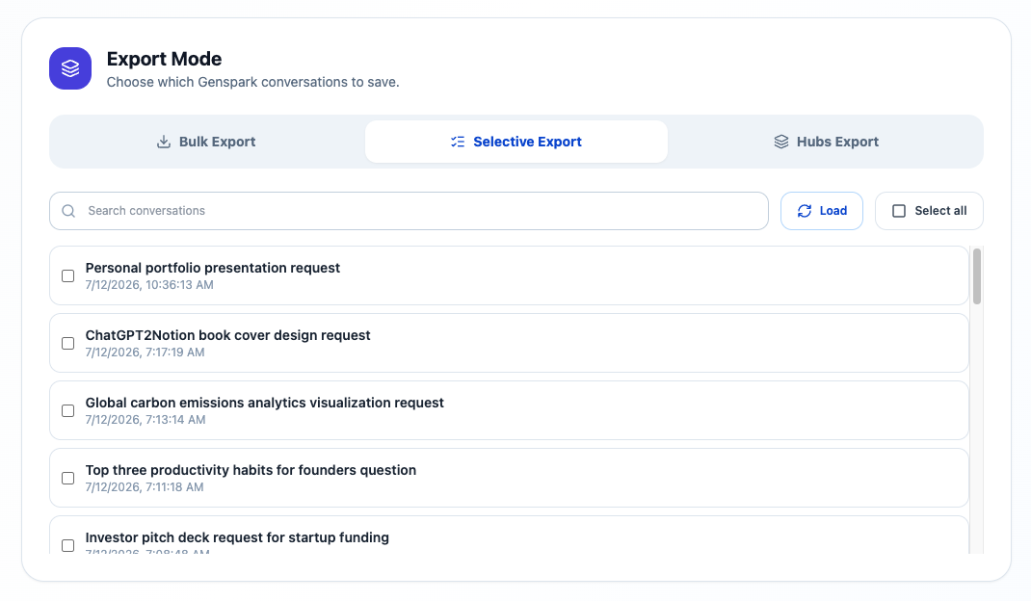
Task: Switch to the Bulk Export tab
Action: click(x=207, y=142)
